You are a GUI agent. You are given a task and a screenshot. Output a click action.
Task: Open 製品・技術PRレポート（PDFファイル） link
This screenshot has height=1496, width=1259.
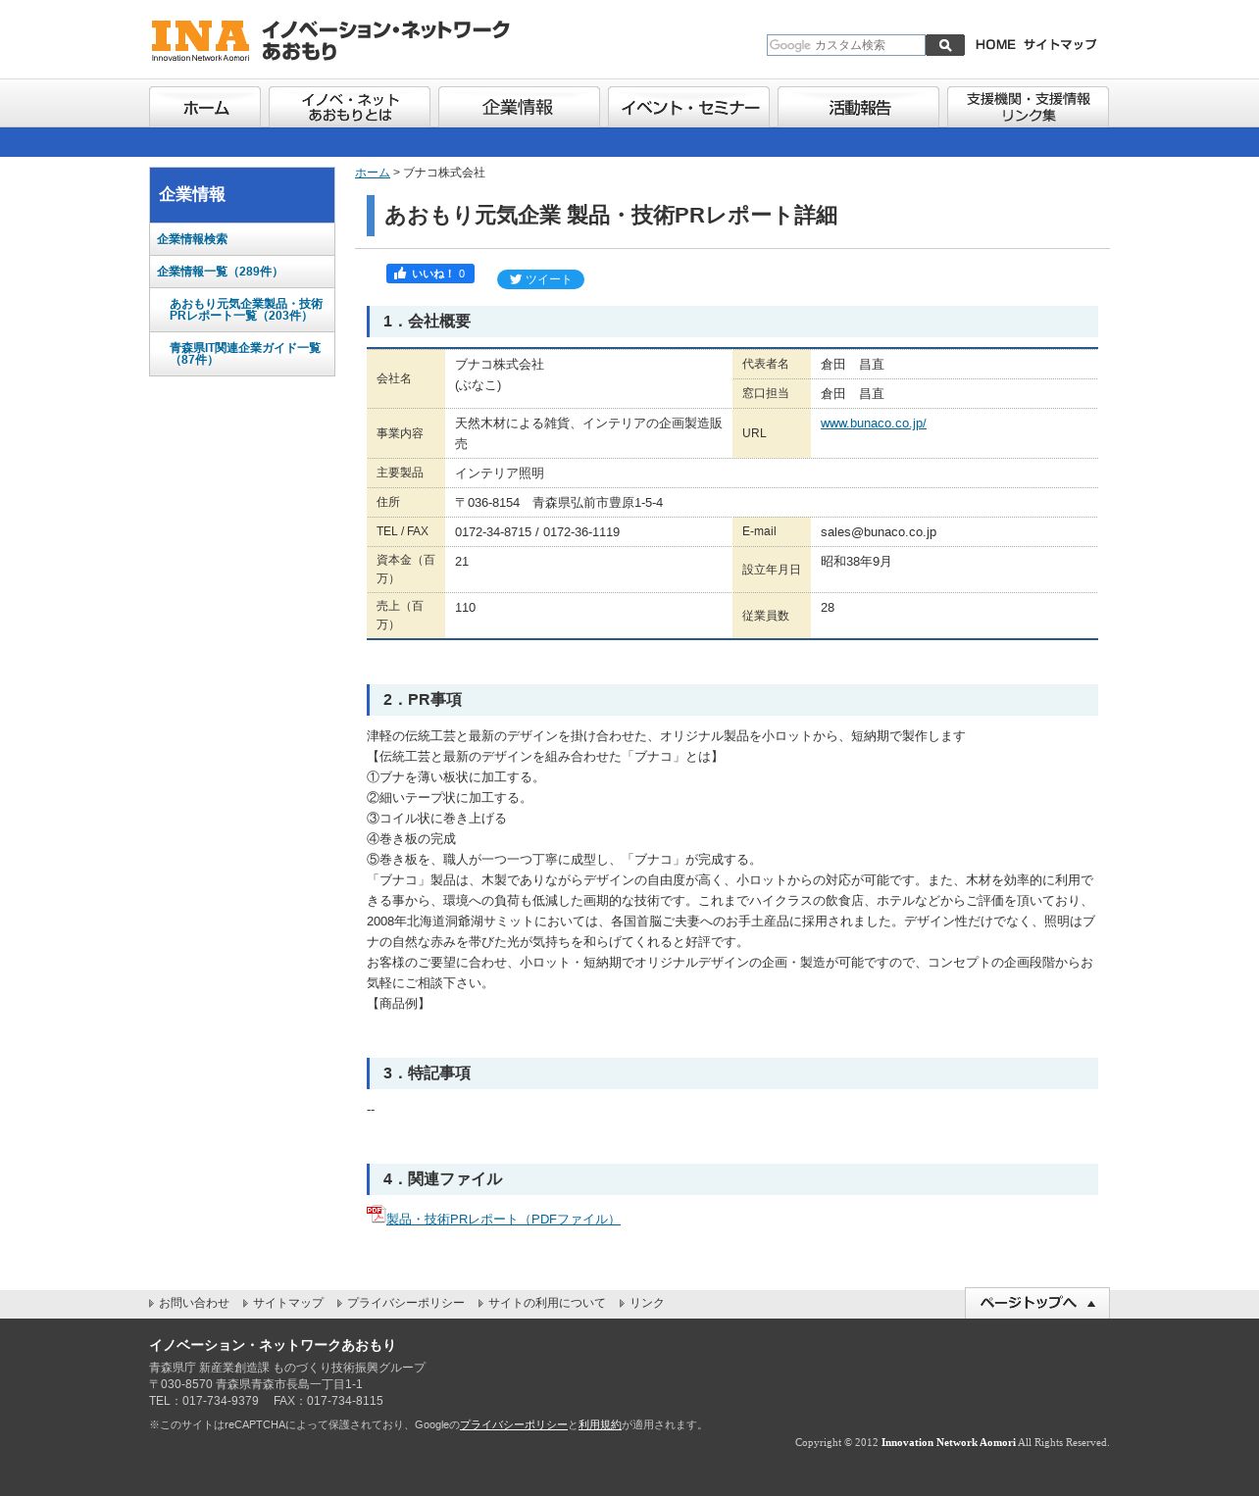coord(503,1220)
